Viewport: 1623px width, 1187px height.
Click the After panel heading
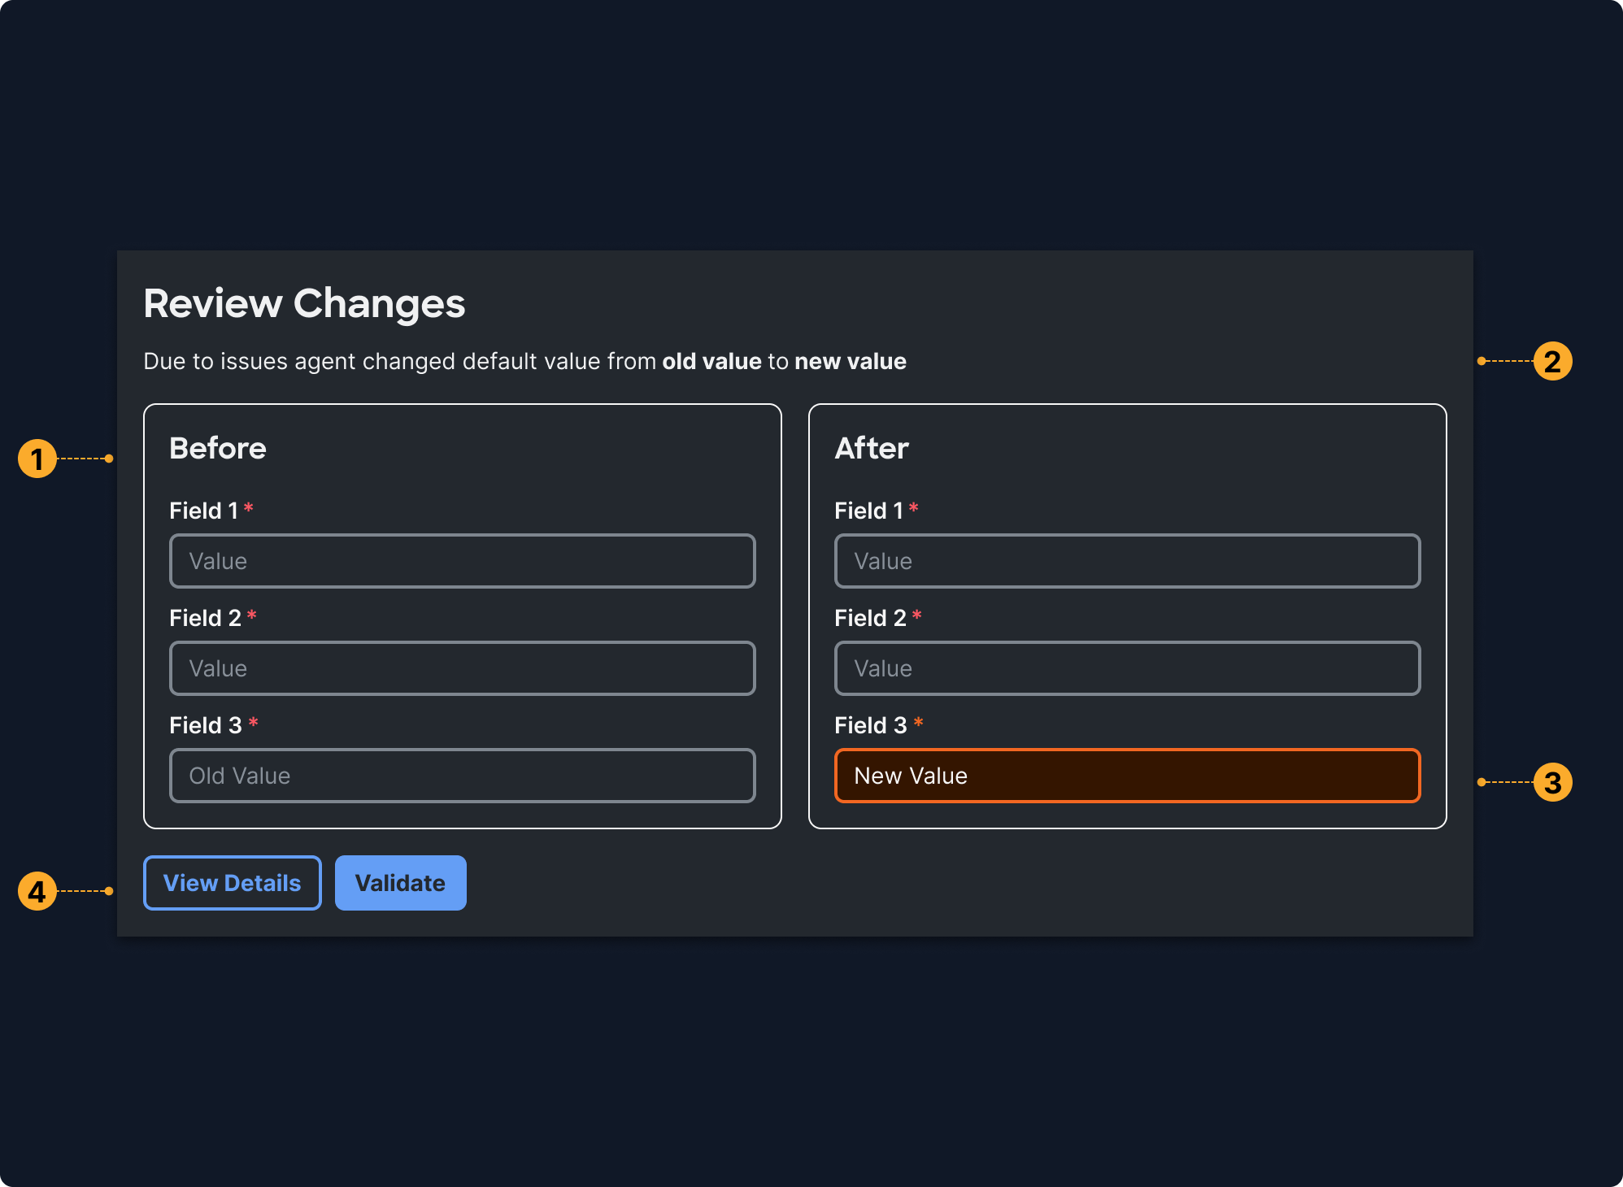(x=872, y=448)
